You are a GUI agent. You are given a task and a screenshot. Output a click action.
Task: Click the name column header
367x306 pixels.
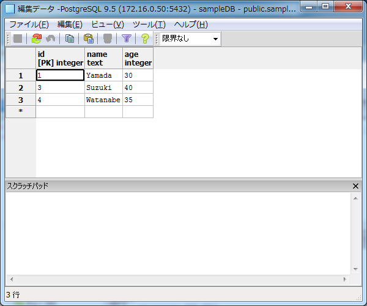coord(103,58)
